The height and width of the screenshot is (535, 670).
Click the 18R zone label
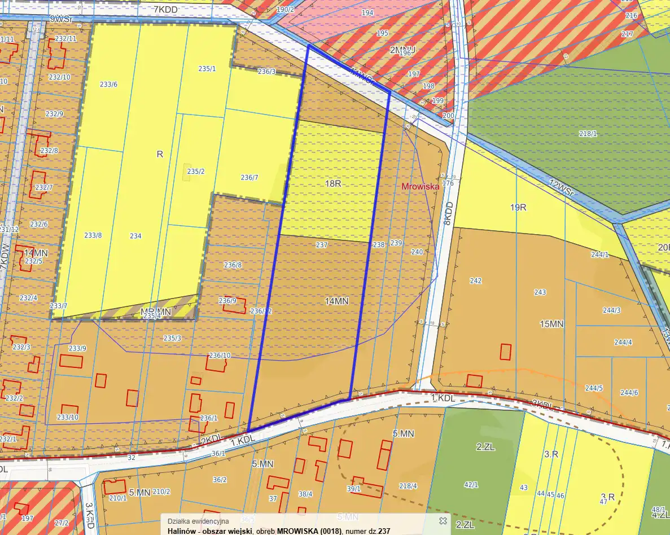pyautogui.click(x=333, y=183)
